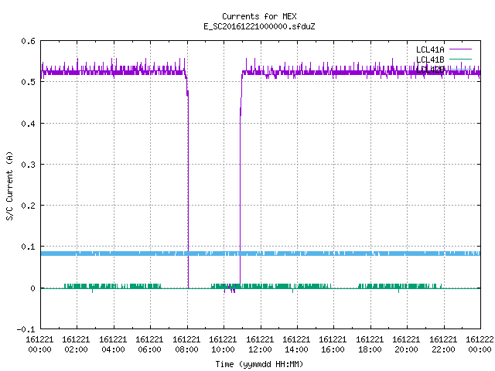
Task: Click the -0.1 y-axis tick label
Action: coord(26,329)
